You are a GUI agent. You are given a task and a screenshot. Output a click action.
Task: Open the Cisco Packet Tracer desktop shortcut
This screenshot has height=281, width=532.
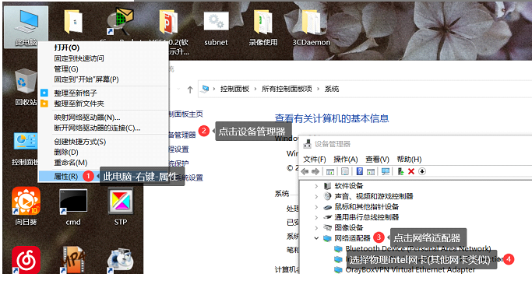click(121, 22)
